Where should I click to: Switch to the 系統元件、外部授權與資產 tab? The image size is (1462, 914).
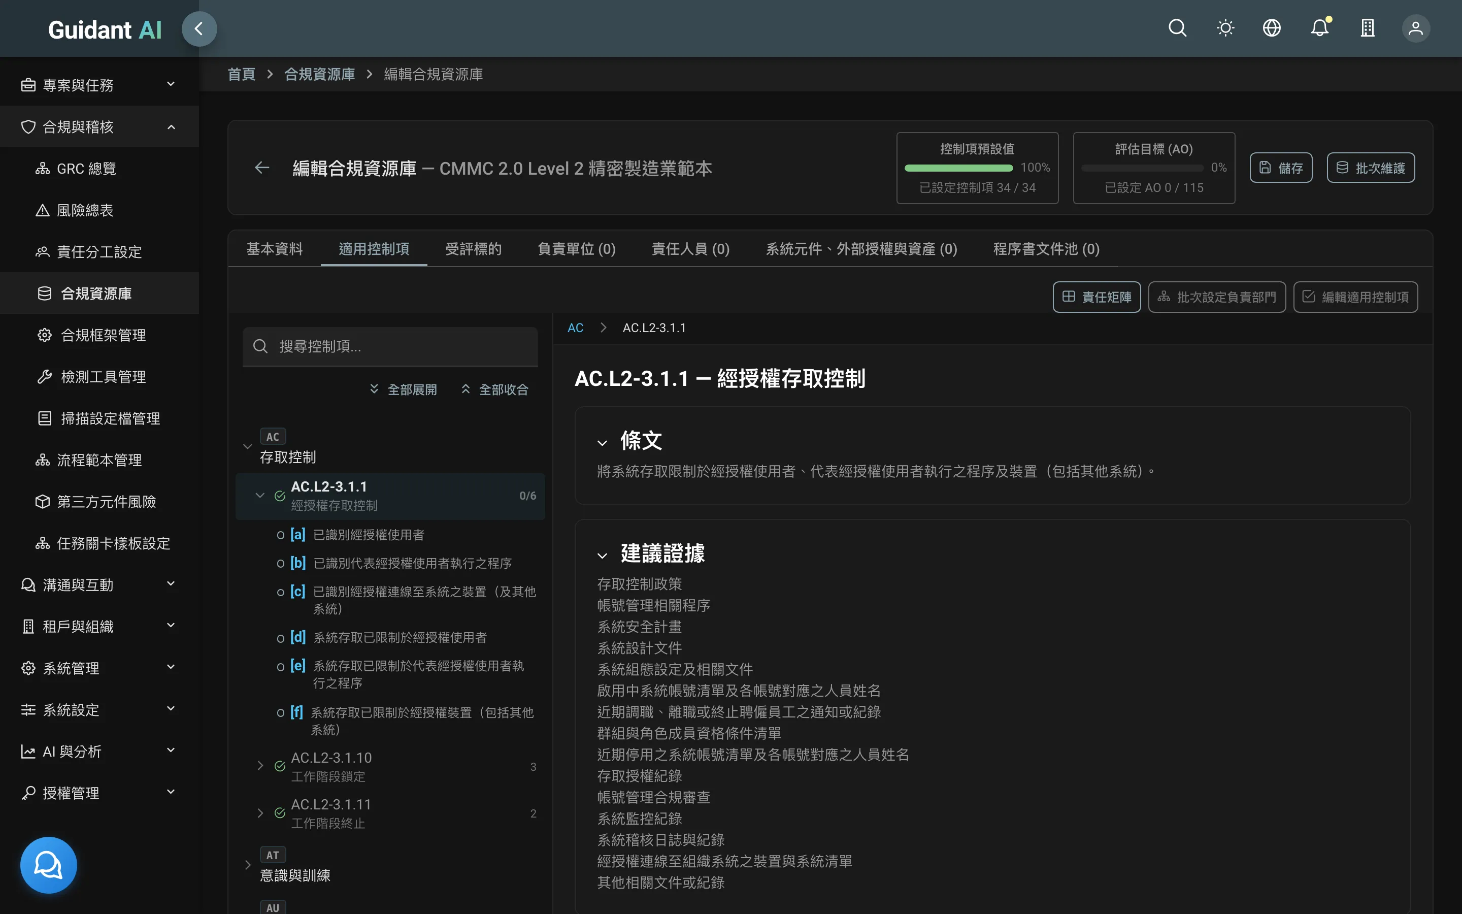click(861, 249)
